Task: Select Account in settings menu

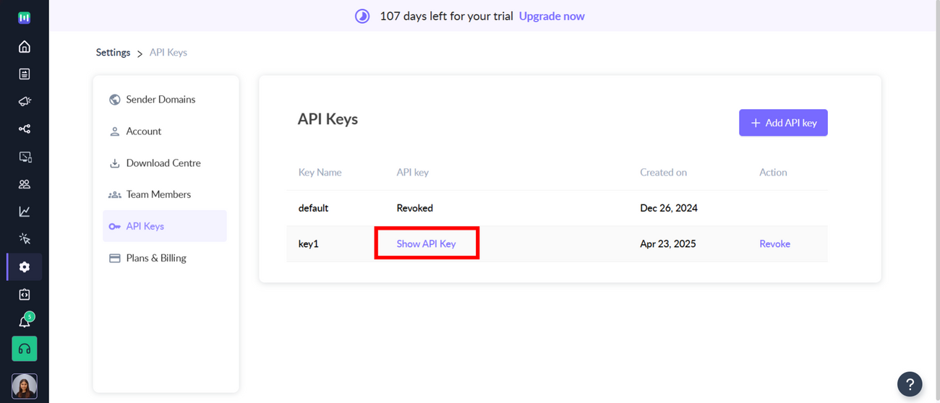Action: [x=143, y=131]
